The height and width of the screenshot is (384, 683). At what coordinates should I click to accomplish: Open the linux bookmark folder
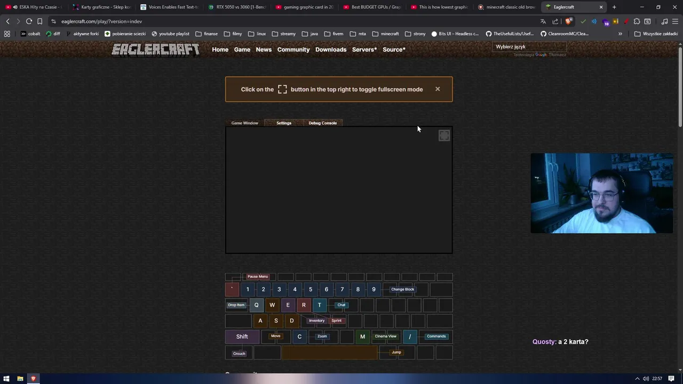click(257, 34)
